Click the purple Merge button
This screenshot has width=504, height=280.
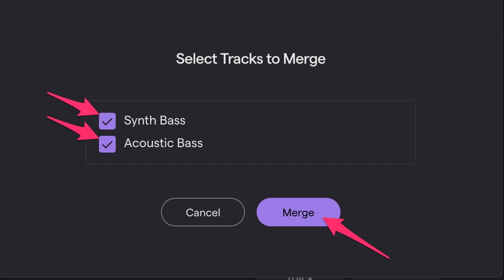pyautogui.click(x=298, y=212)
